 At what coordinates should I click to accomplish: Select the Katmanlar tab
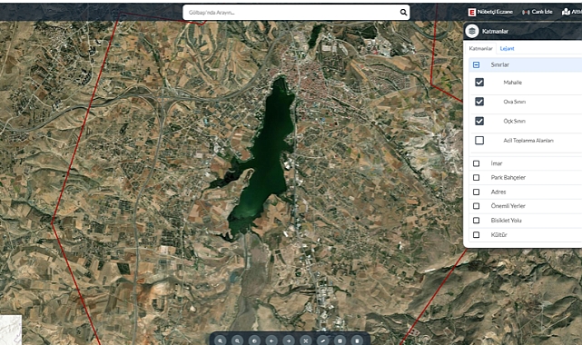pos(480,49)
